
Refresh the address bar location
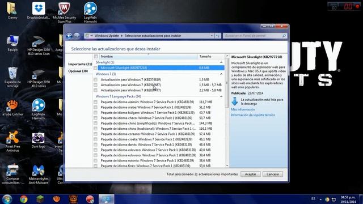pyautogui.click(x=218, y=36)
